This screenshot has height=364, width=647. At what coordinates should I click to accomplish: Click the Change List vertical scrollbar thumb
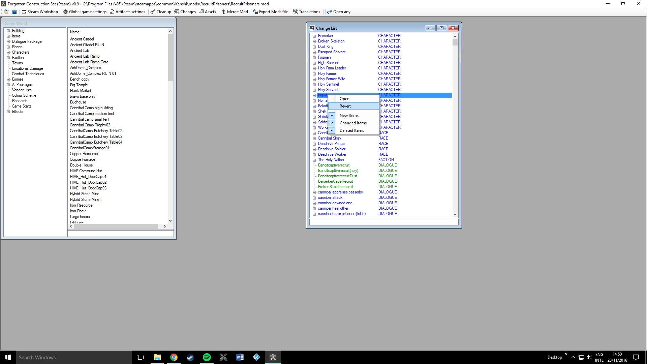coord(455,42)
